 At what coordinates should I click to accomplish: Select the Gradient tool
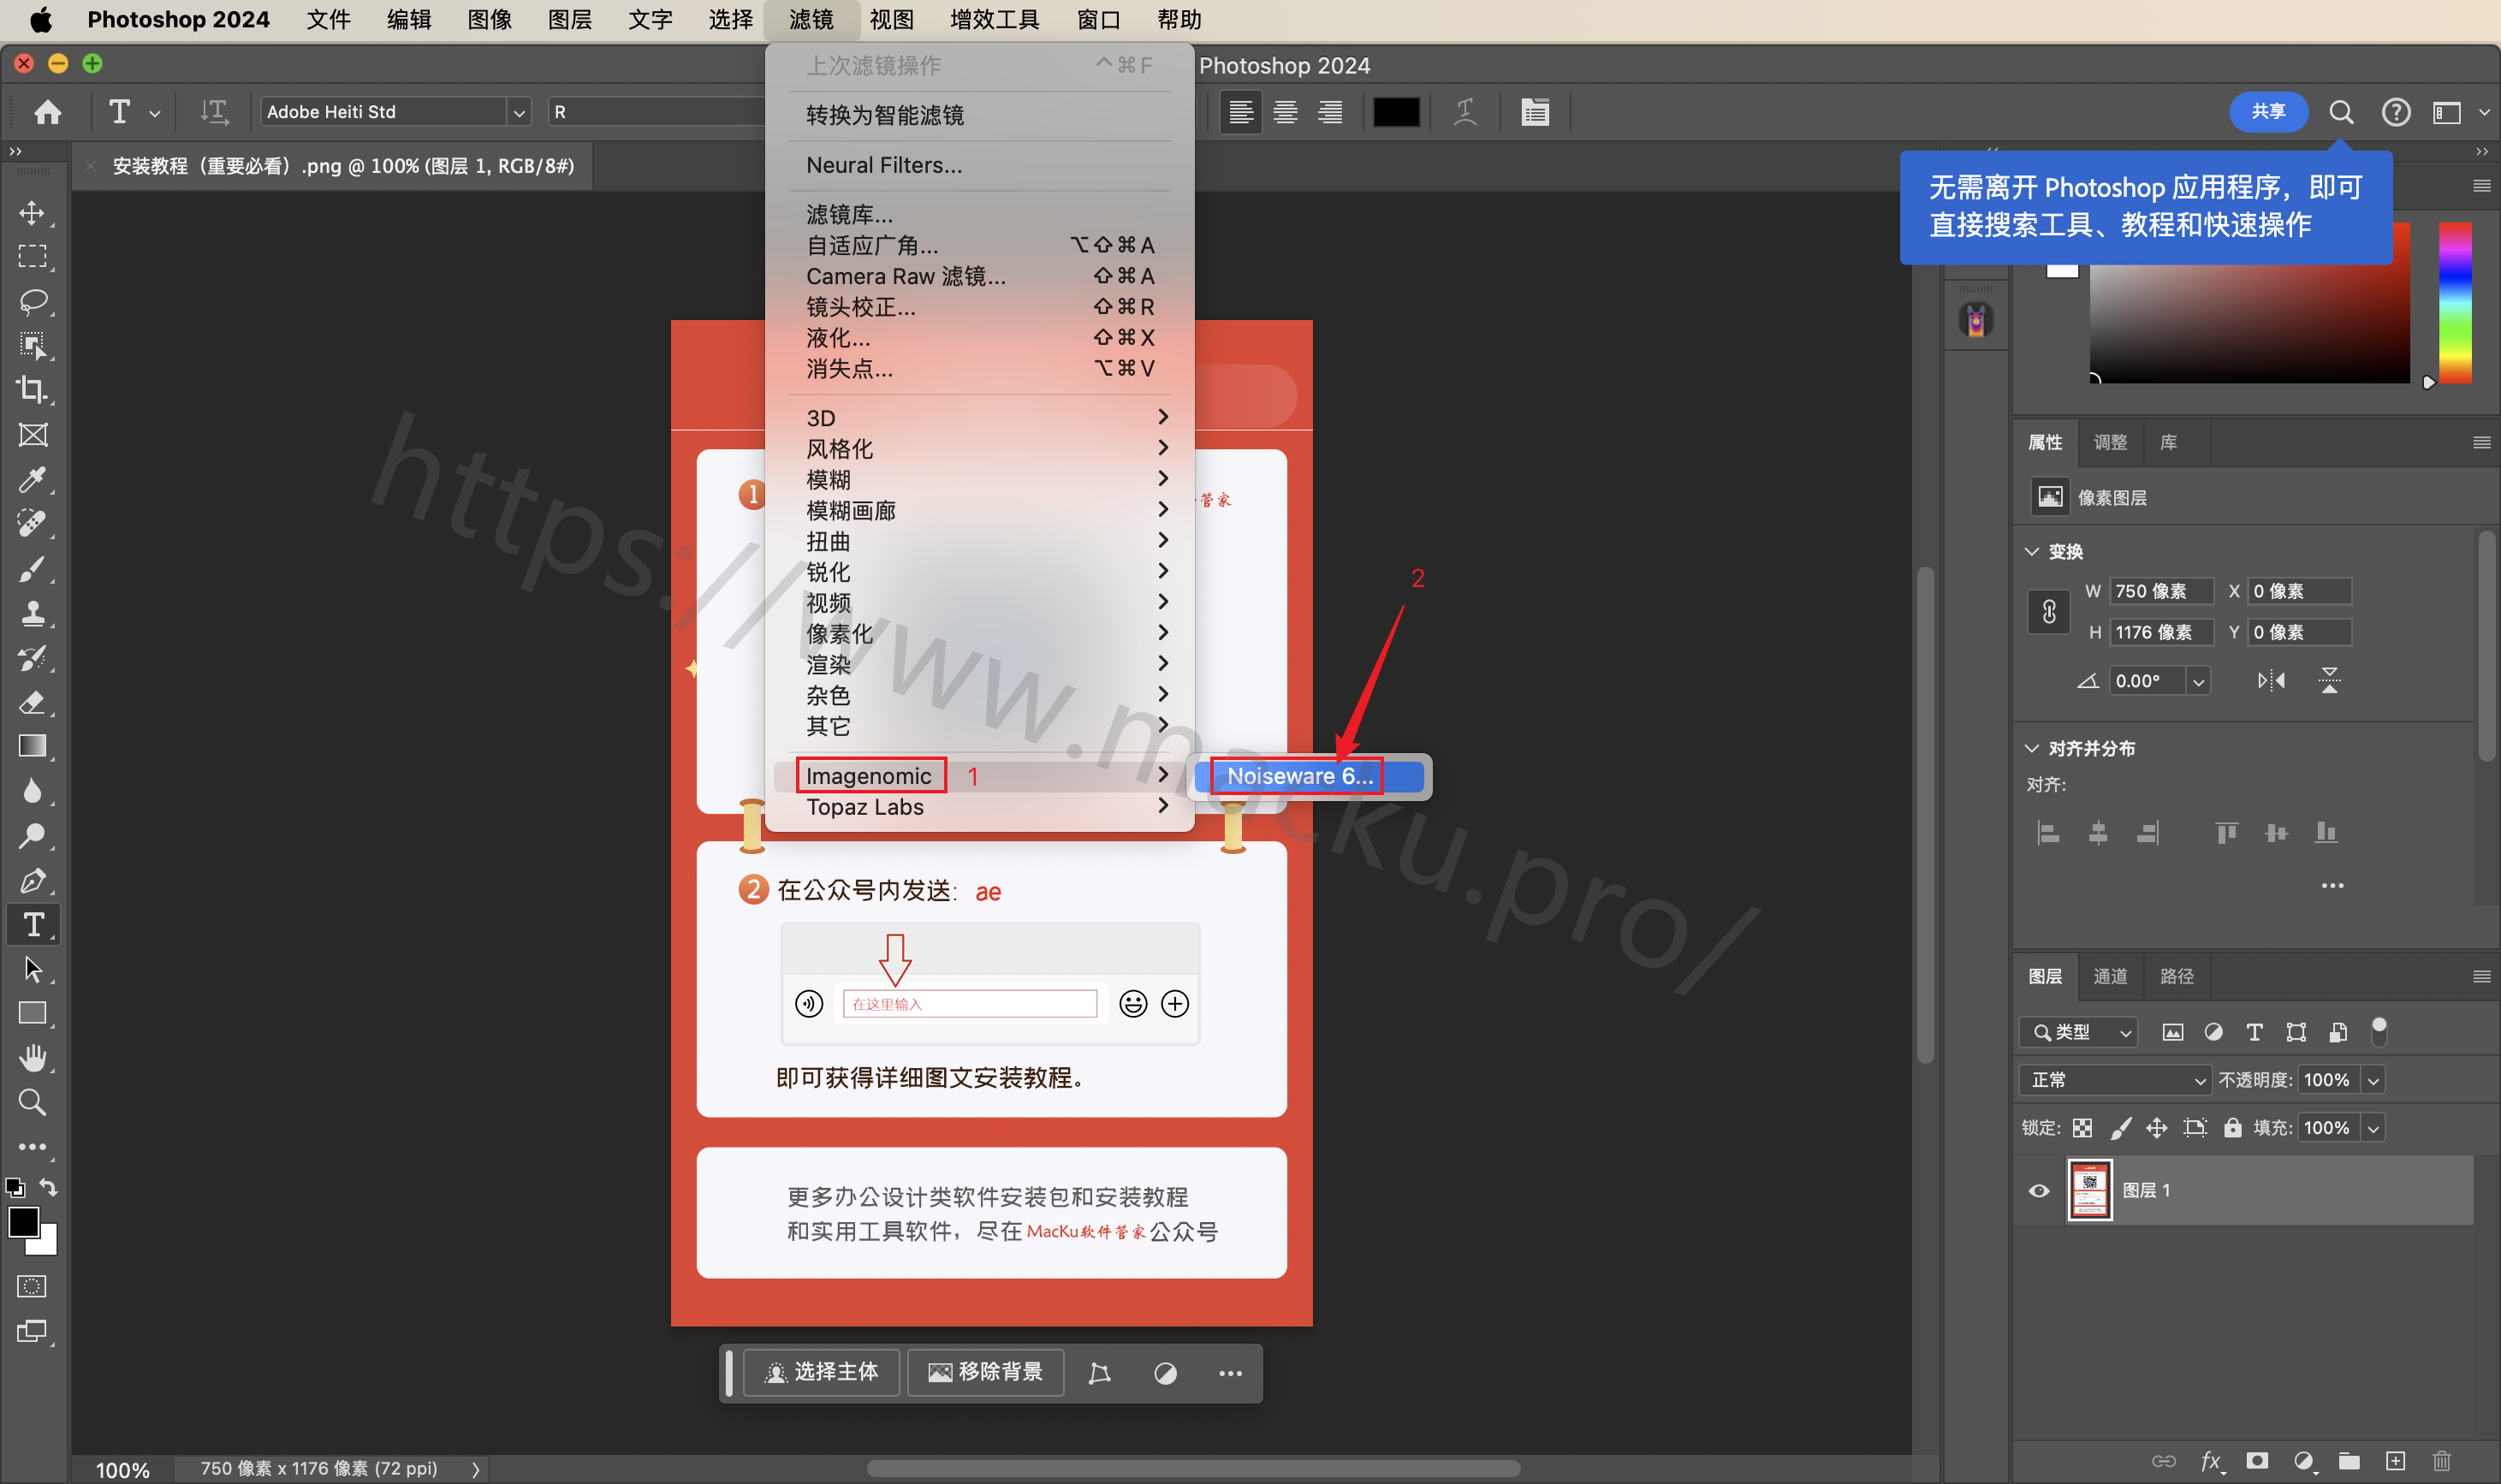click(x=32, y=746)
